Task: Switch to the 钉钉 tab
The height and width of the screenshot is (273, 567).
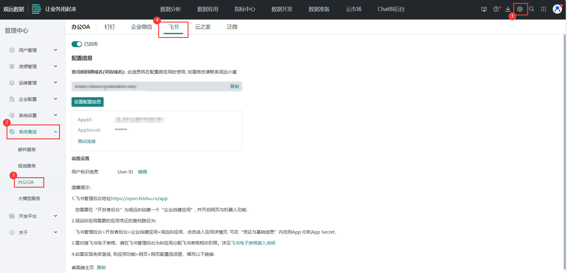Action: coord(109,27)
